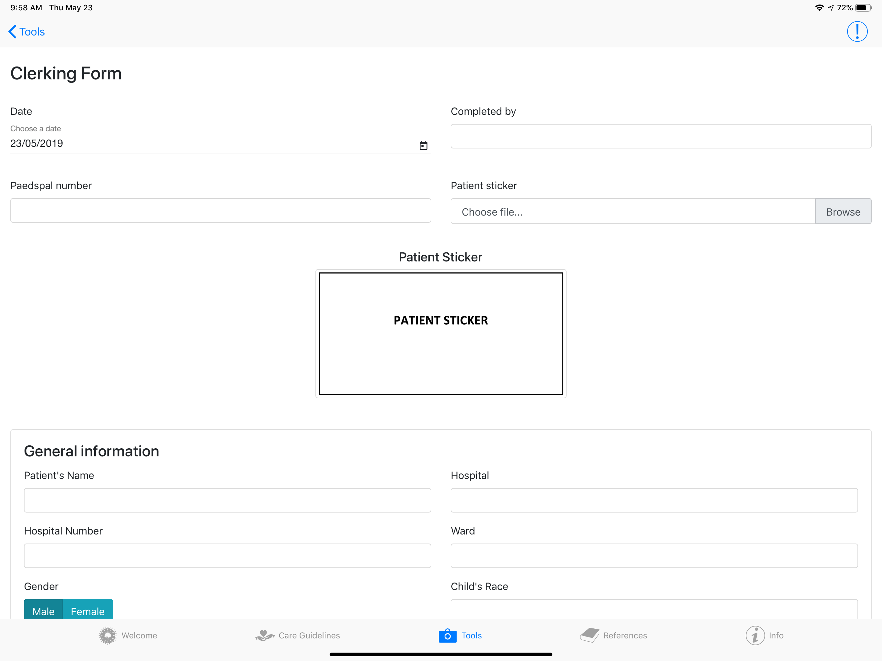The height and width of the screenshot is (661, 882).
Task: Tap the battery indicator icon
Action: [x=863, y=7]
